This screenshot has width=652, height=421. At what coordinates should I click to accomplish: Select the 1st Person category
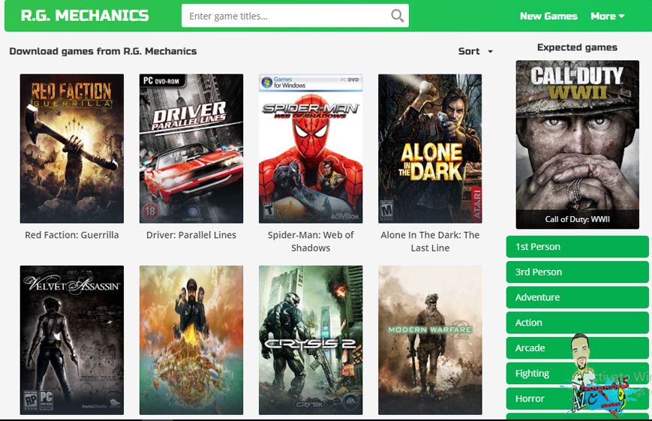pos(577,247)
